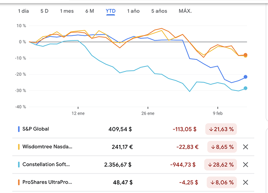Click the YTD range tab

click(x=110, y=11)
